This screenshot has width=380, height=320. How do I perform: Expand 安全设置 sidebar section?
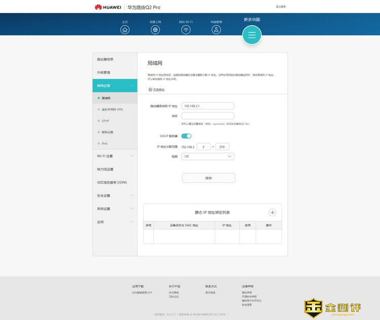pyautogui.click(x=115, y=196)
